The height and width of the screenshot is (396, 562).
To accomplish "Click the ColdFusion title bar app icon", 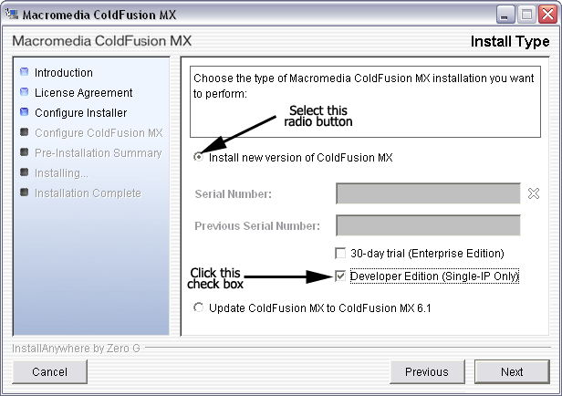I will 12,14.
